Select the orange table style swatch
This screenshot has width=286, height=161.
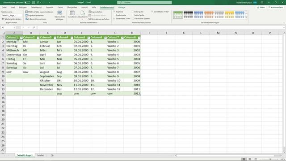209,15
